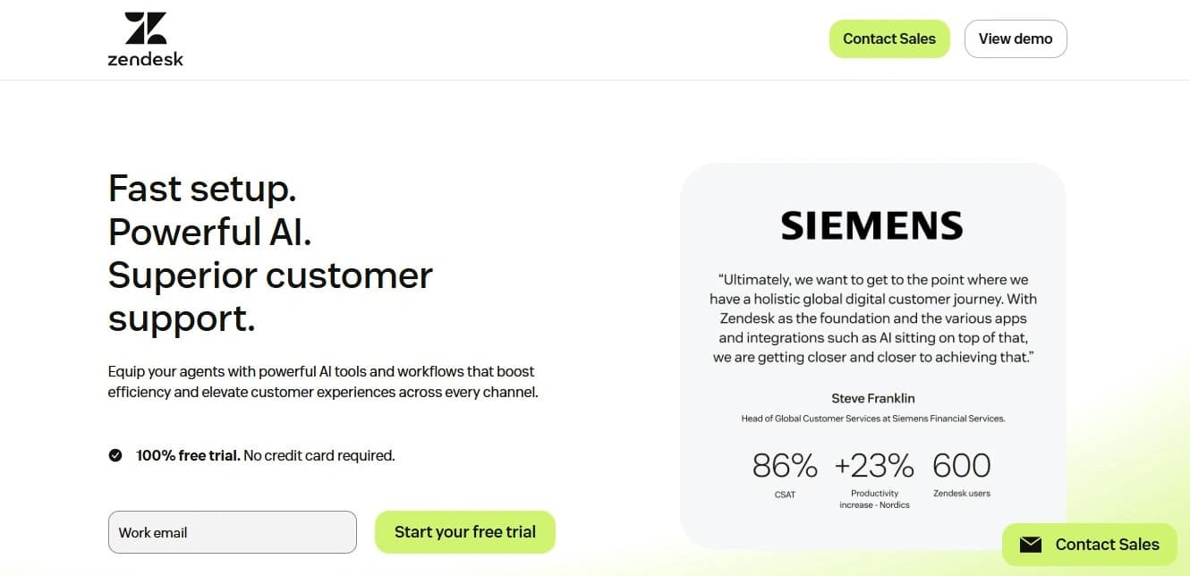Screen dimensions: 1190x576
Task: Click the 100% free trial text
Action: (187, 454)
